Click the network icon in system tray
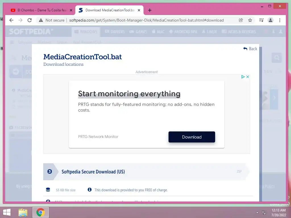 point(264,212)
